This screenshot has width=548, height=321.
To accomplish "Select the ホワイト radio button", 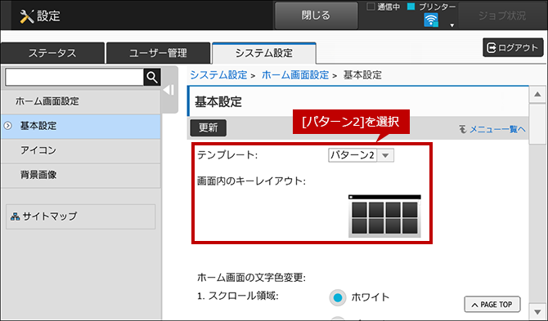I will pyautogui.click(x=338, y=297).
